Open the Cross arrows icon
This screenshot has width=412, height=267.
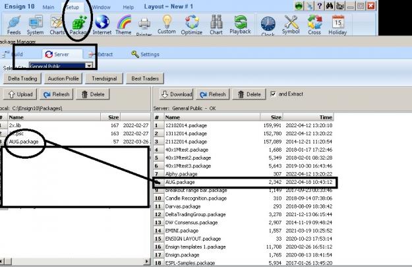point(314,25)
